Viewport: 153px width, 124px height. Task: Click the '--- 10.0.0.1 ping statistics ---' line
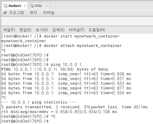[x=39, y=102]
